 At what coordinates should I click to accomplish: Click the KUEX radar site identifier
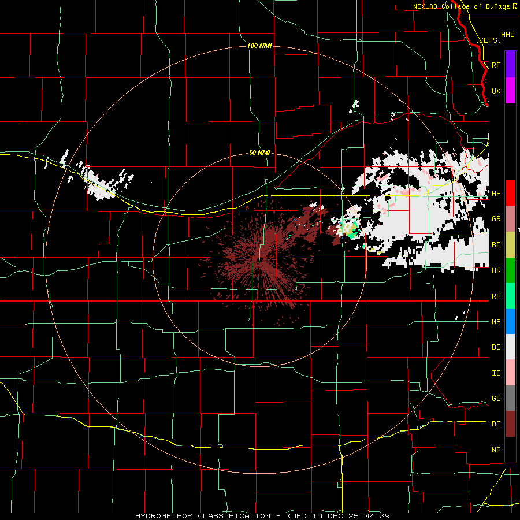[296, 516]
